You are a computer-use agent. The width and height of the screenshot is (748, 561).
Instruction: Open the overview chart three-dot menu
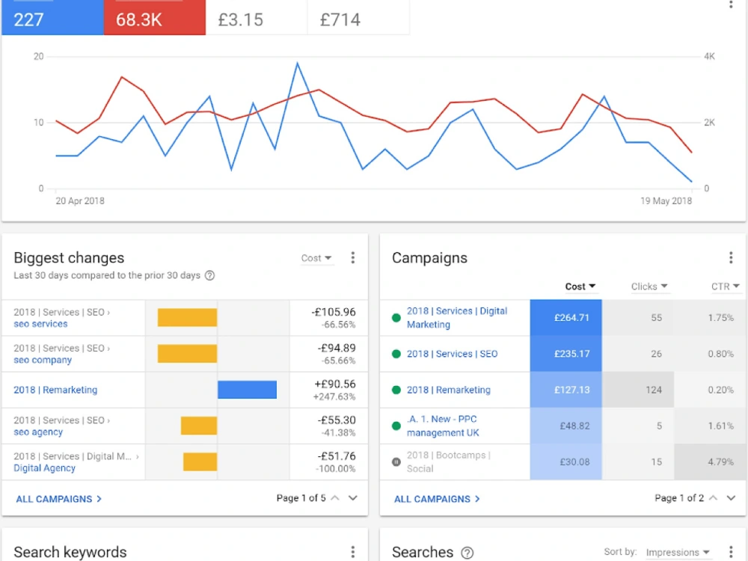[x=730, y=4]
